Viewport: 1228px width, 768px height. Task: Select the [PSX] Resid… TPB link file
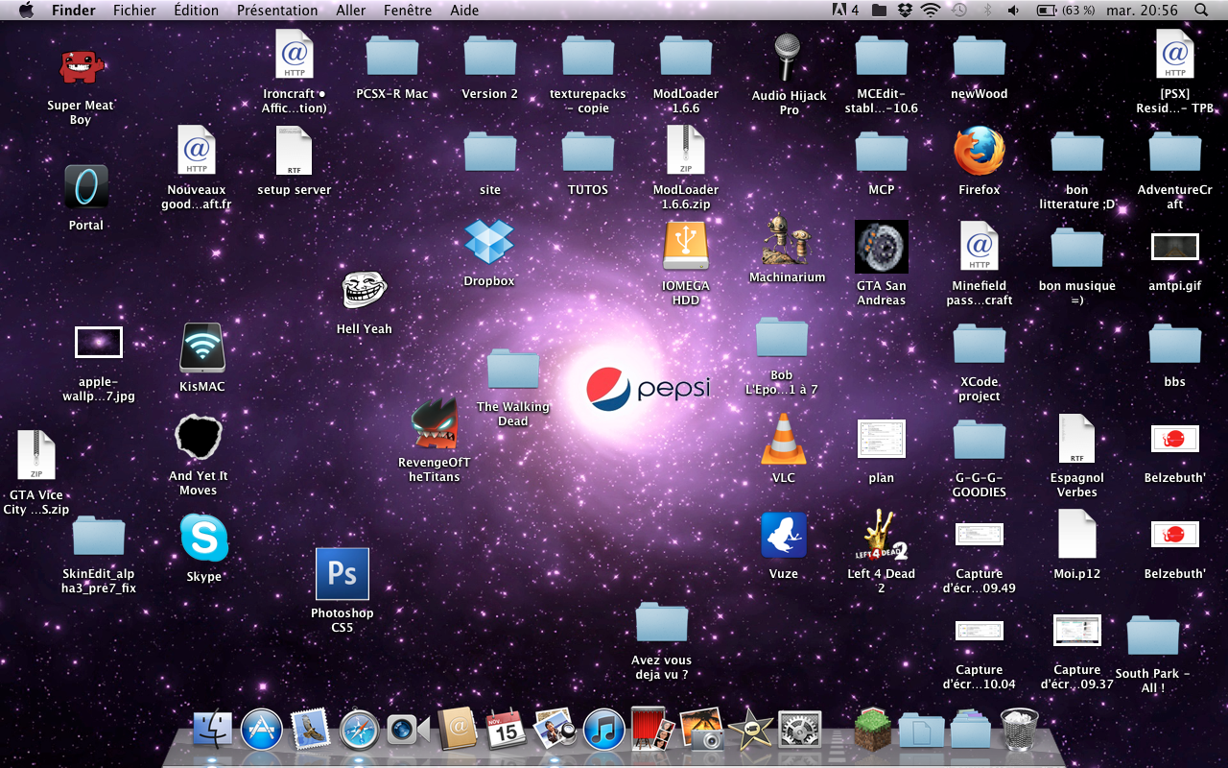[x=1175, y=55]
